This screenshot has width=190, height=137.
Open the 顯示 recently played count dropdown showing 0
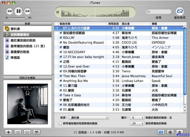[137, 118]
